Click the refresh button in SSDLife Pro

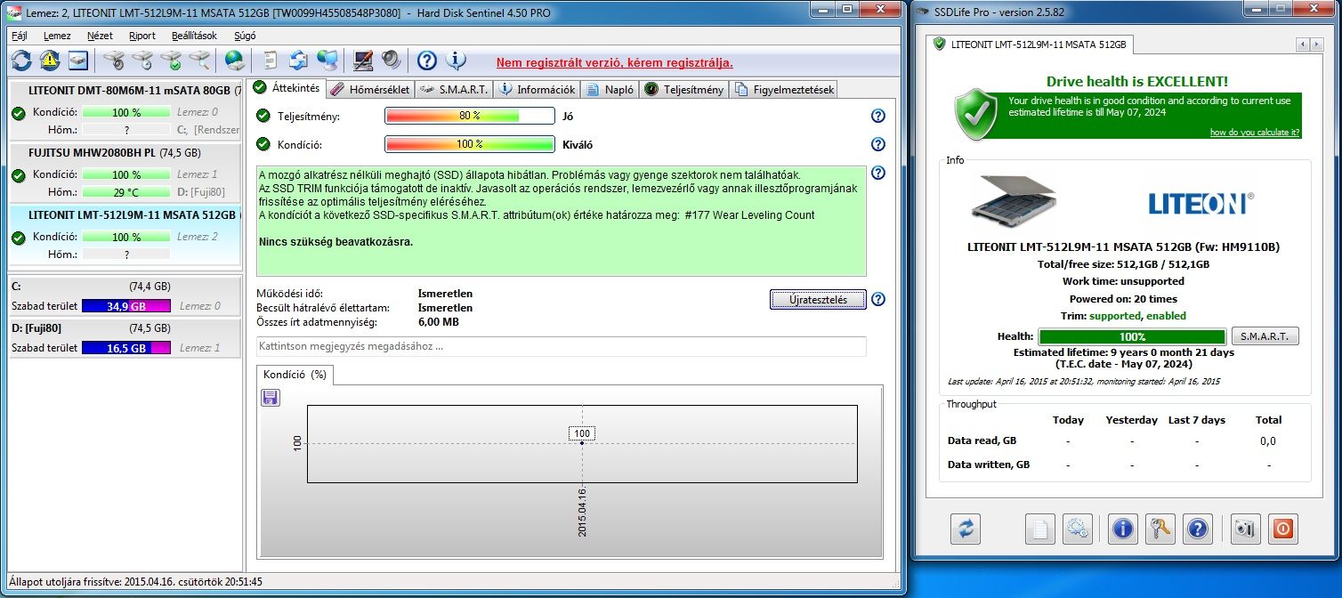pyautogui.click(x=965, y=529)
